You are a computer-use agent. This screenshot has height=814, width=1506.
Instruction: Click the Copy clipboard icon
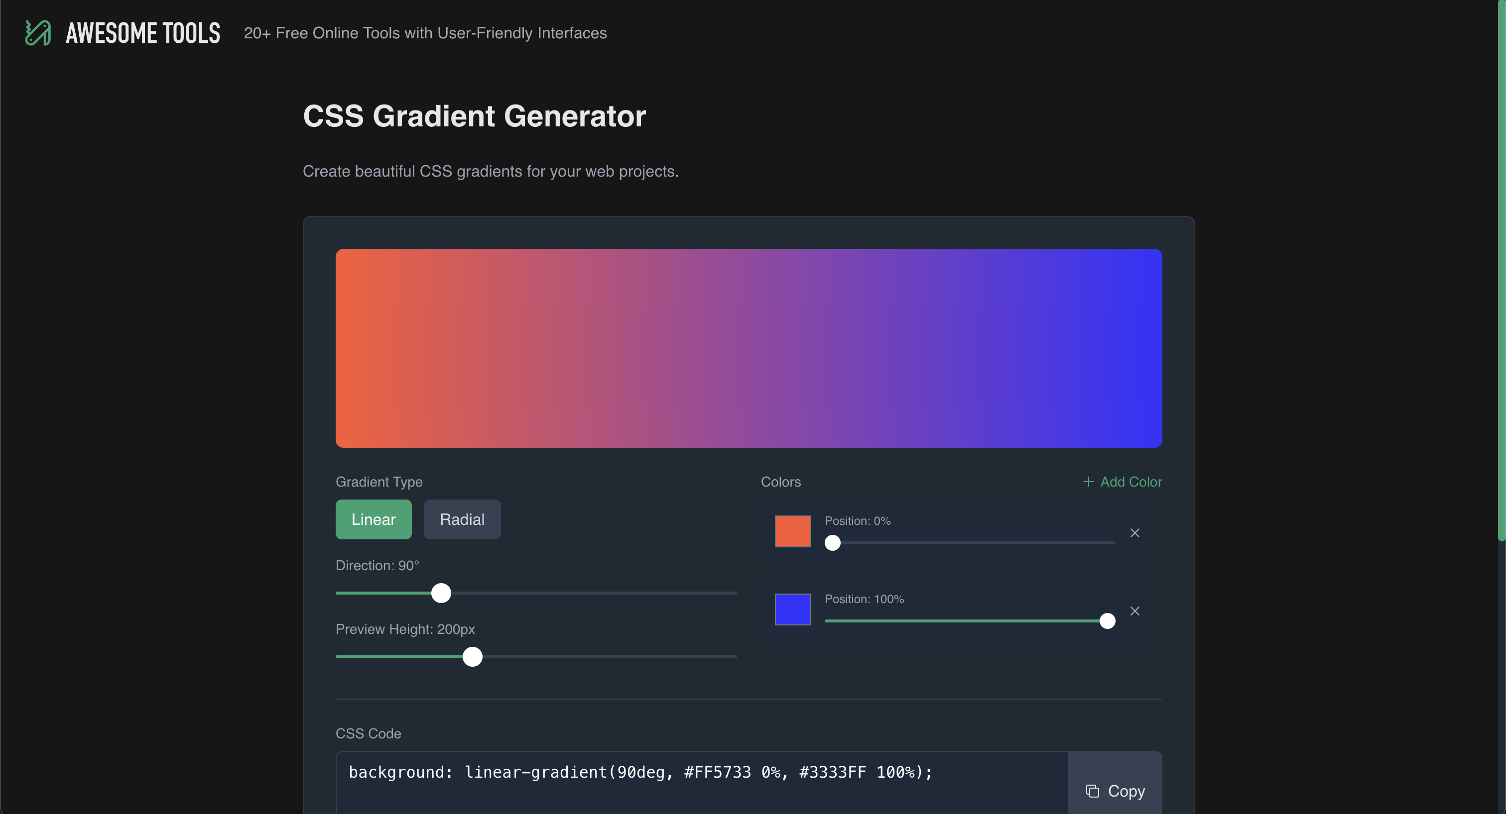[1092, 791]
